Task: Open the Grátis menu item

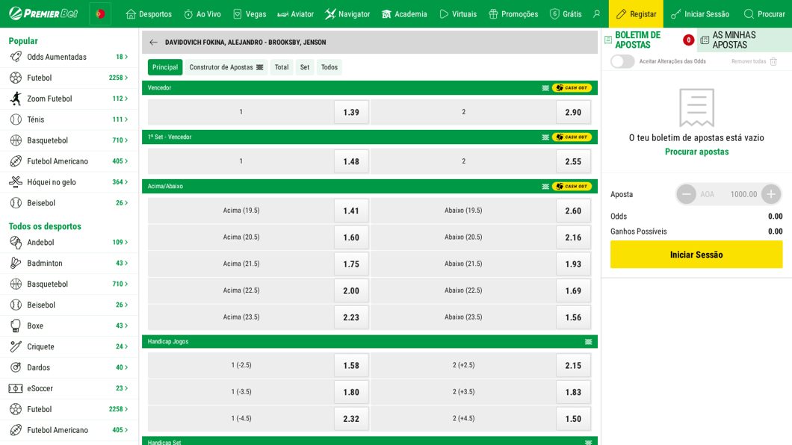Action: [565, 14]
